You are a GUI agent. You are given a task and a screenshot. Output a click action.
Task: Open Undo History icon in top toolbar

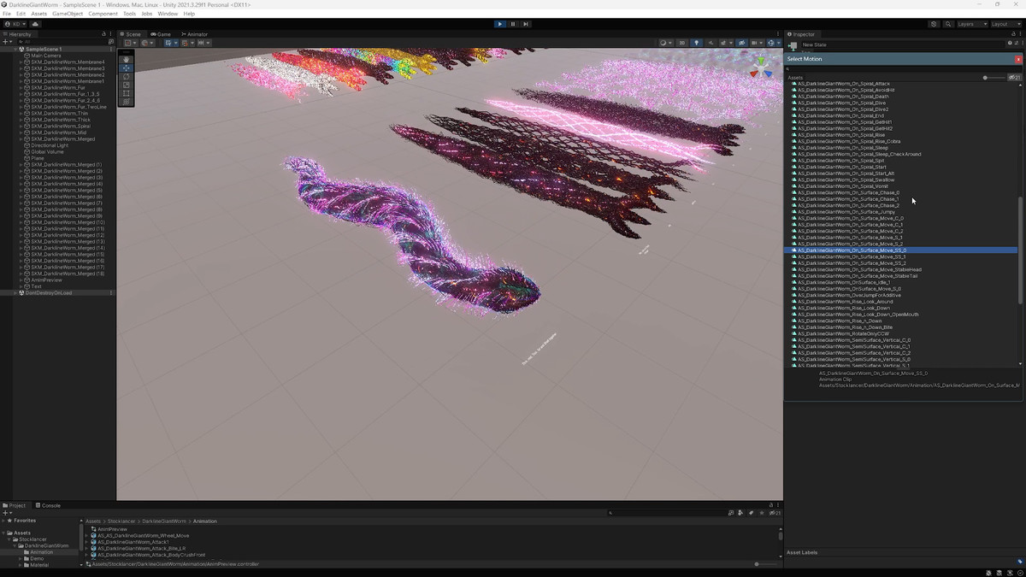[934, 24]
